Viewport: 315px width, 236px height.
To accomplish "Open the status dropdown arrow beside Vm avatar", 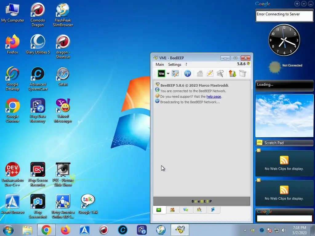I will pyautogui.click(x=168, y=74).
